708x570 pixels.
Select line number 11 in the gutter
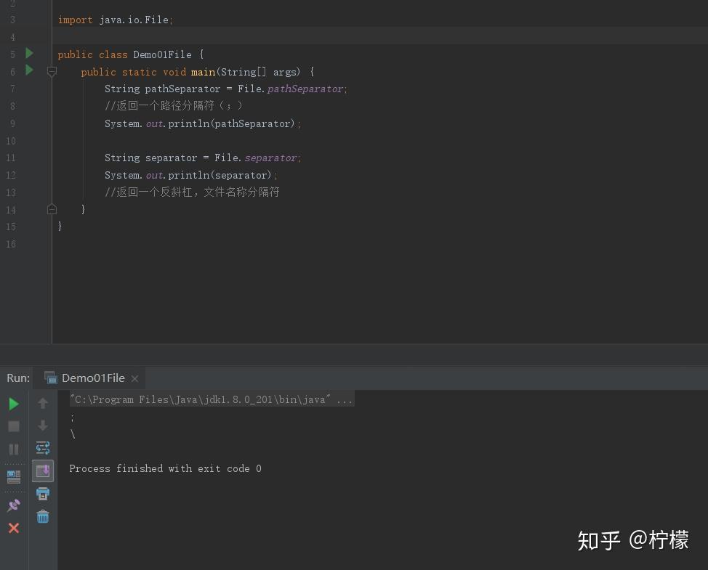pos(11,158)
